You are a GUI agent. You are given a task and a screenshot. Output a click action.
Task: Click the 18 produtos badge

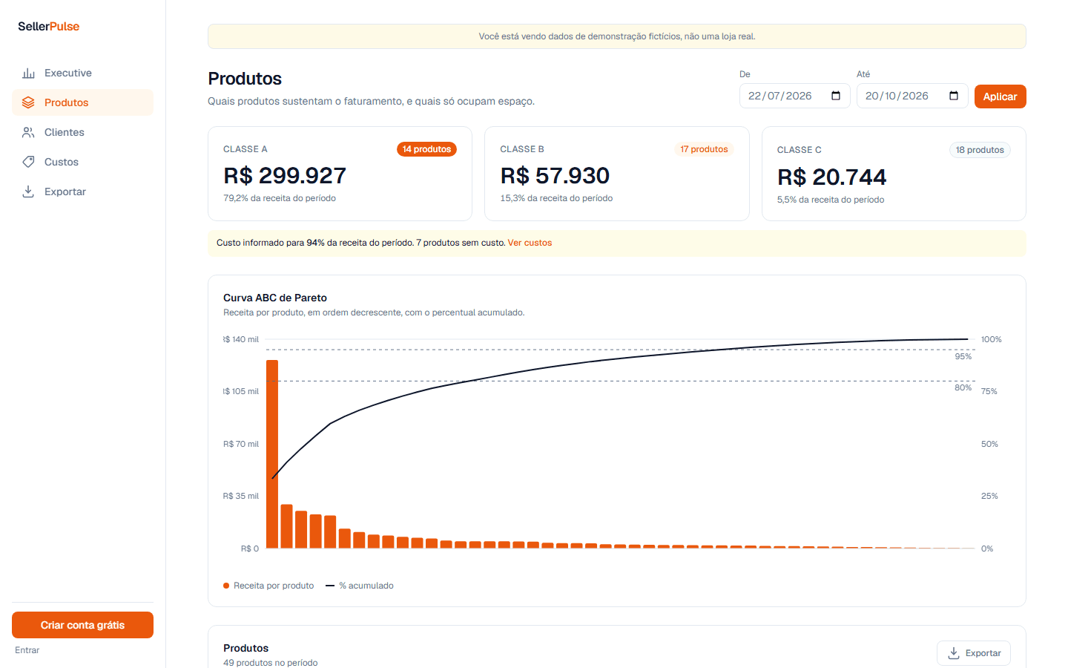(x=980, y=150)
